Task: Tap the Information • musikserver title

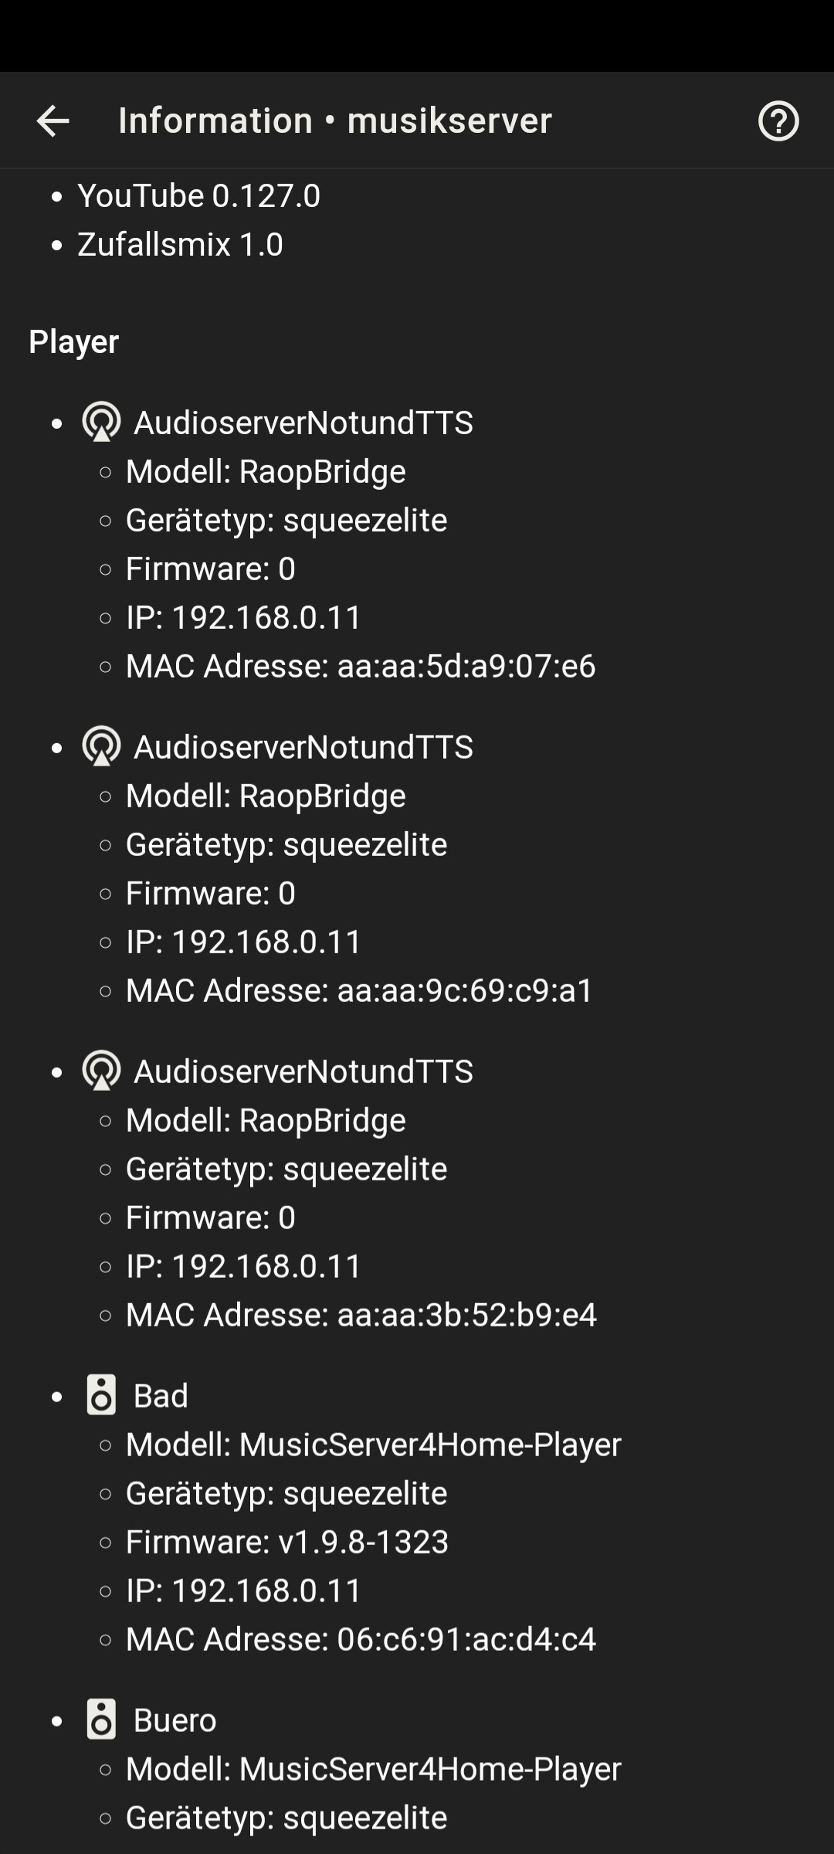Action: [x=334, y=121]
